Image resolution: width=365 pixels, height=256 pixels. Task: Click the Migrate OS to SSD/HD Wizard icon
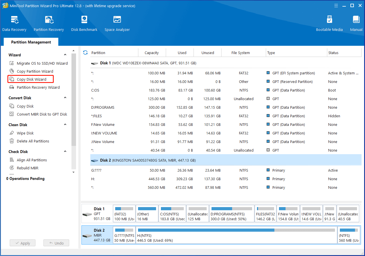pyautogui.click(x=12, y=63)
